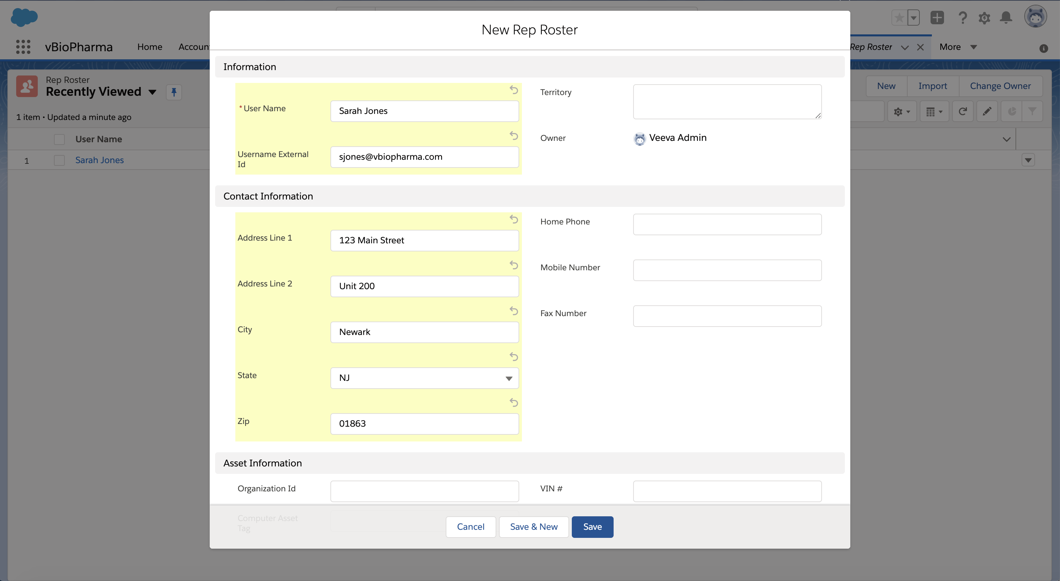
Task: Expand the Recently Viewed list selector
Action: click(152, 92)
